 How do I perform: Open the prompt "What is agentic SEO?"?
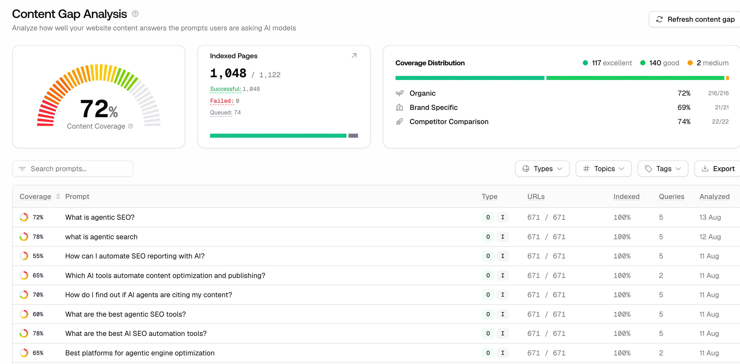[x=100, y=217]
